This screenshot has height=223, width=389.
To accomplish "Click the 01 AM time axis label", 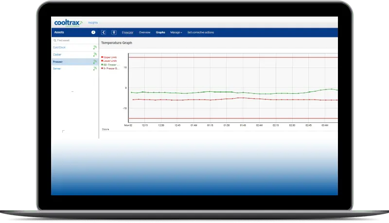I will point(194,125).
